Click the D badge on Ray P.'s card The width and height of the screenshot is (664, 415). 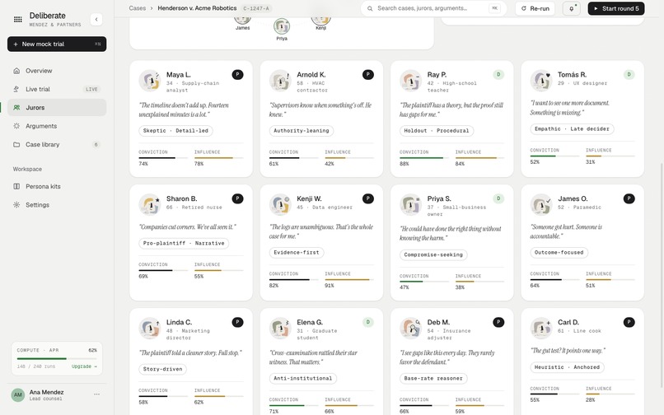tap(498, 75)
